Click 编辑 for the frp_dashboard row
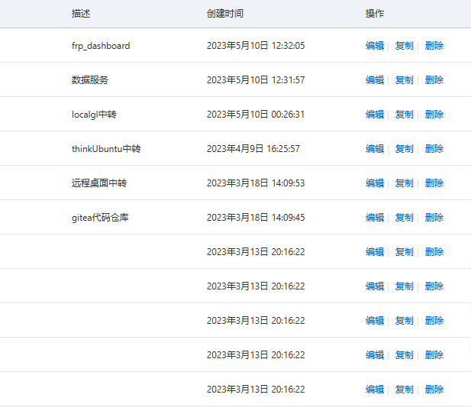Image resolution: width=471 pixels, height=414 pixels. pos(374,46)
